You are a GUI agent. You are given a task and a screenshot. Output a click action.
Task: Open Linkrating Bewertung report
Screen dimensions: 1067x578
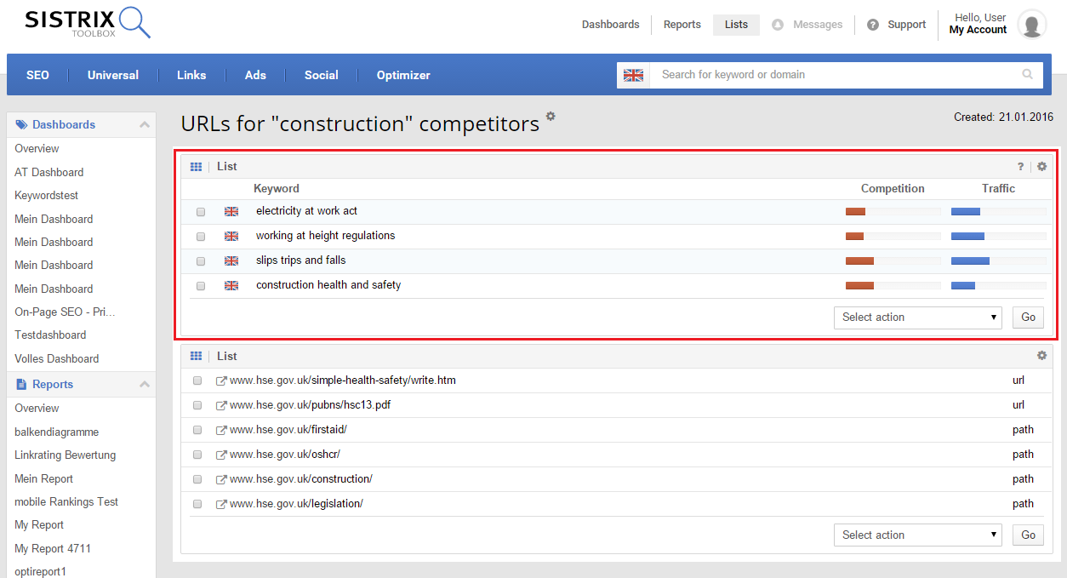tap(65, 455)
